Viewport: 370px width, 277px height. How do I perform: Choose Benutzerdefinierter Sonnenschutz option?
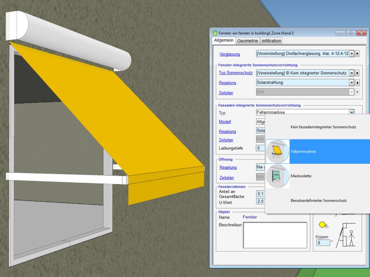[319, 200]
